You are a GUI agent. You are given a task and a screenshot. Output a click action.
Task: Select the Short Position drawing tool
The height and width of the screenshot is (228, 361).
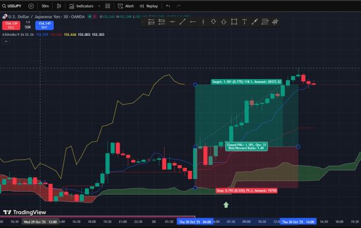162,22
